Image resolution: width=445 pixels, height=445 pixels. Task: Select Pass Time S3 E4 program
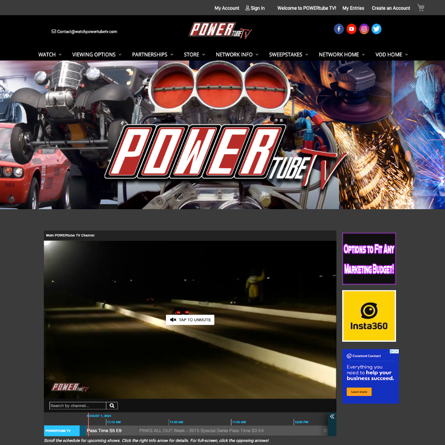[275, 430]
